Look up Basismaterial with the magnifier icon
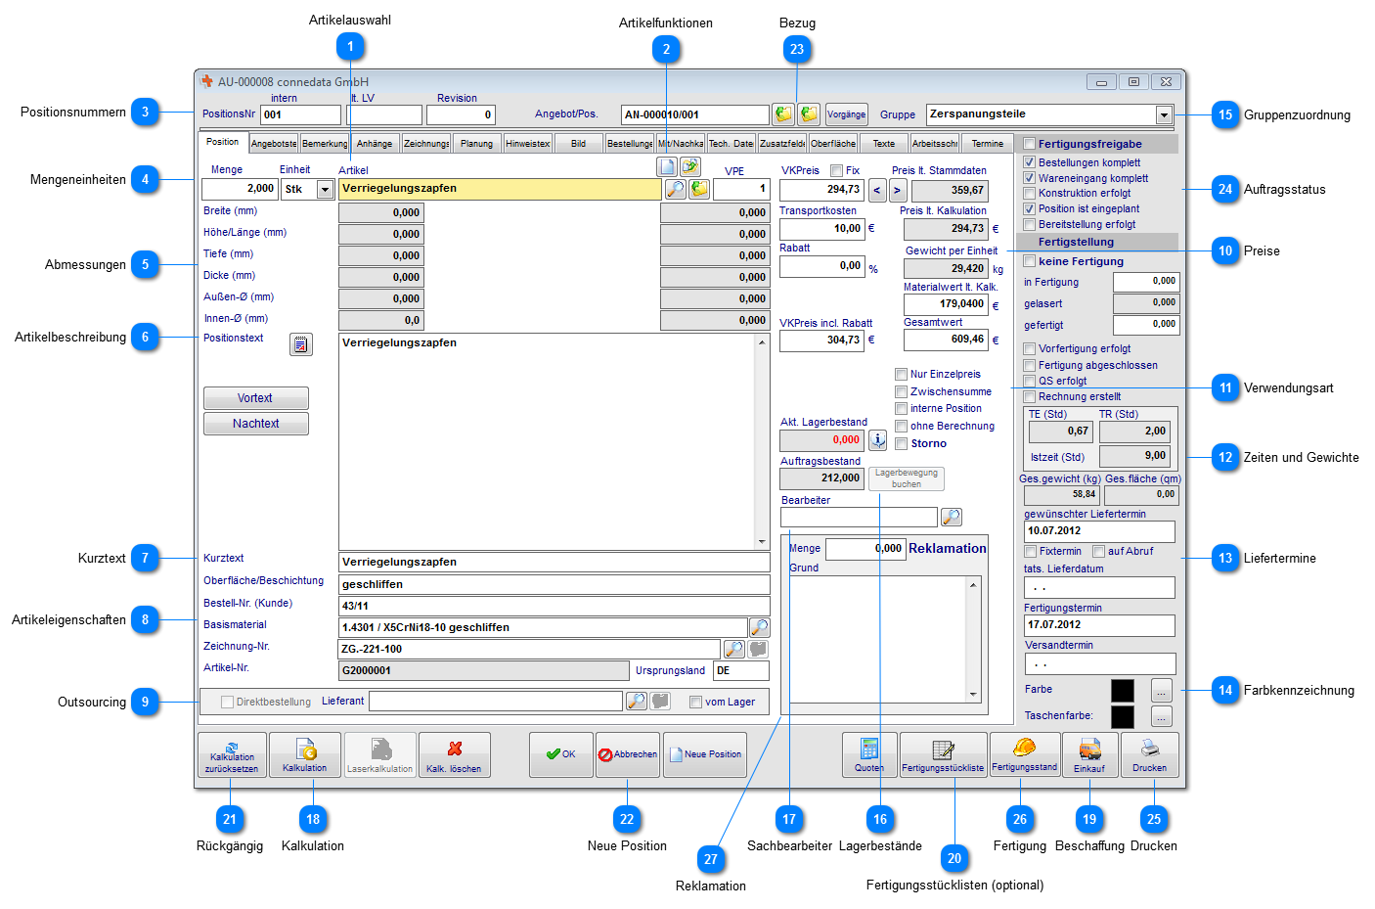The width and height of the screenshot is (1375, 909). [759, 627]
